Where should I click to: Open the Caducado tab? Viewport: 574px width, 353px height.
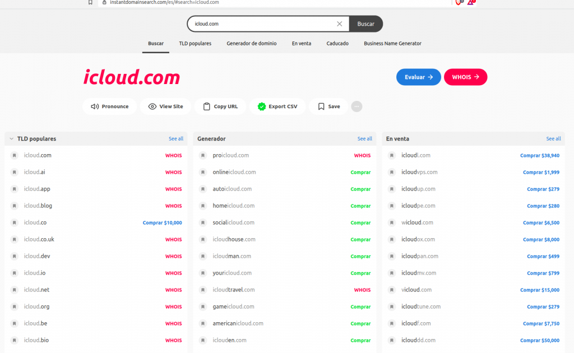337,44
